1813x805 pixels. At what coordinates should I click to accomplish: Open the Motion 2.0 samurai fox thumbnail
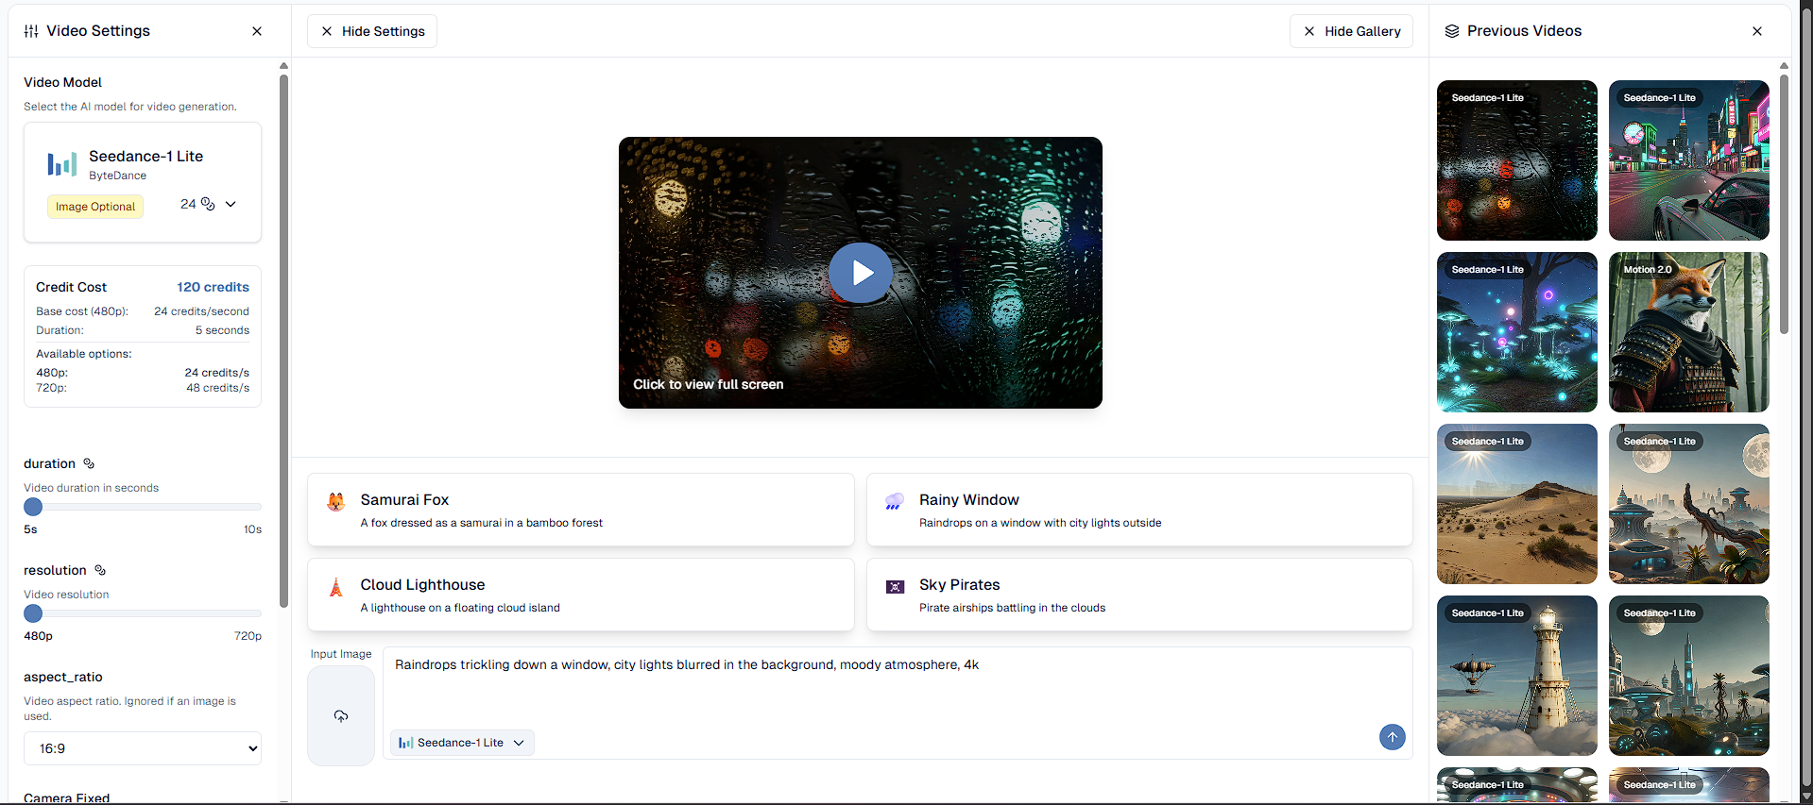(1689, 332)
